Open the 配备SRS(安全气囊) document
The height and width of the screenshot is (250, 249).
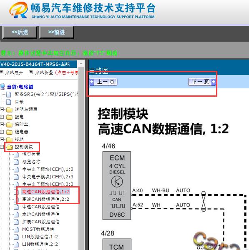point(46,94)
